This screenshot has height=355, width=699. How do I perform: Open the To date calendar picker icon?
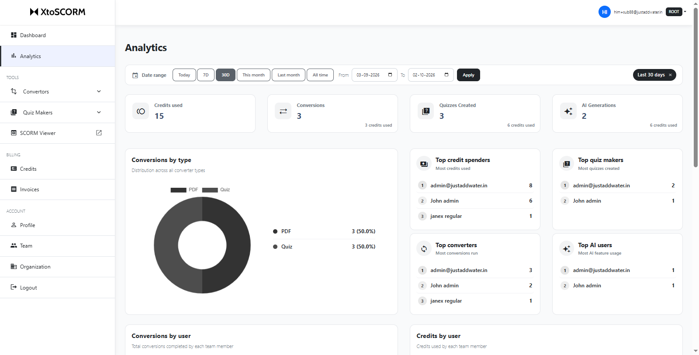[x=446, y=75]
